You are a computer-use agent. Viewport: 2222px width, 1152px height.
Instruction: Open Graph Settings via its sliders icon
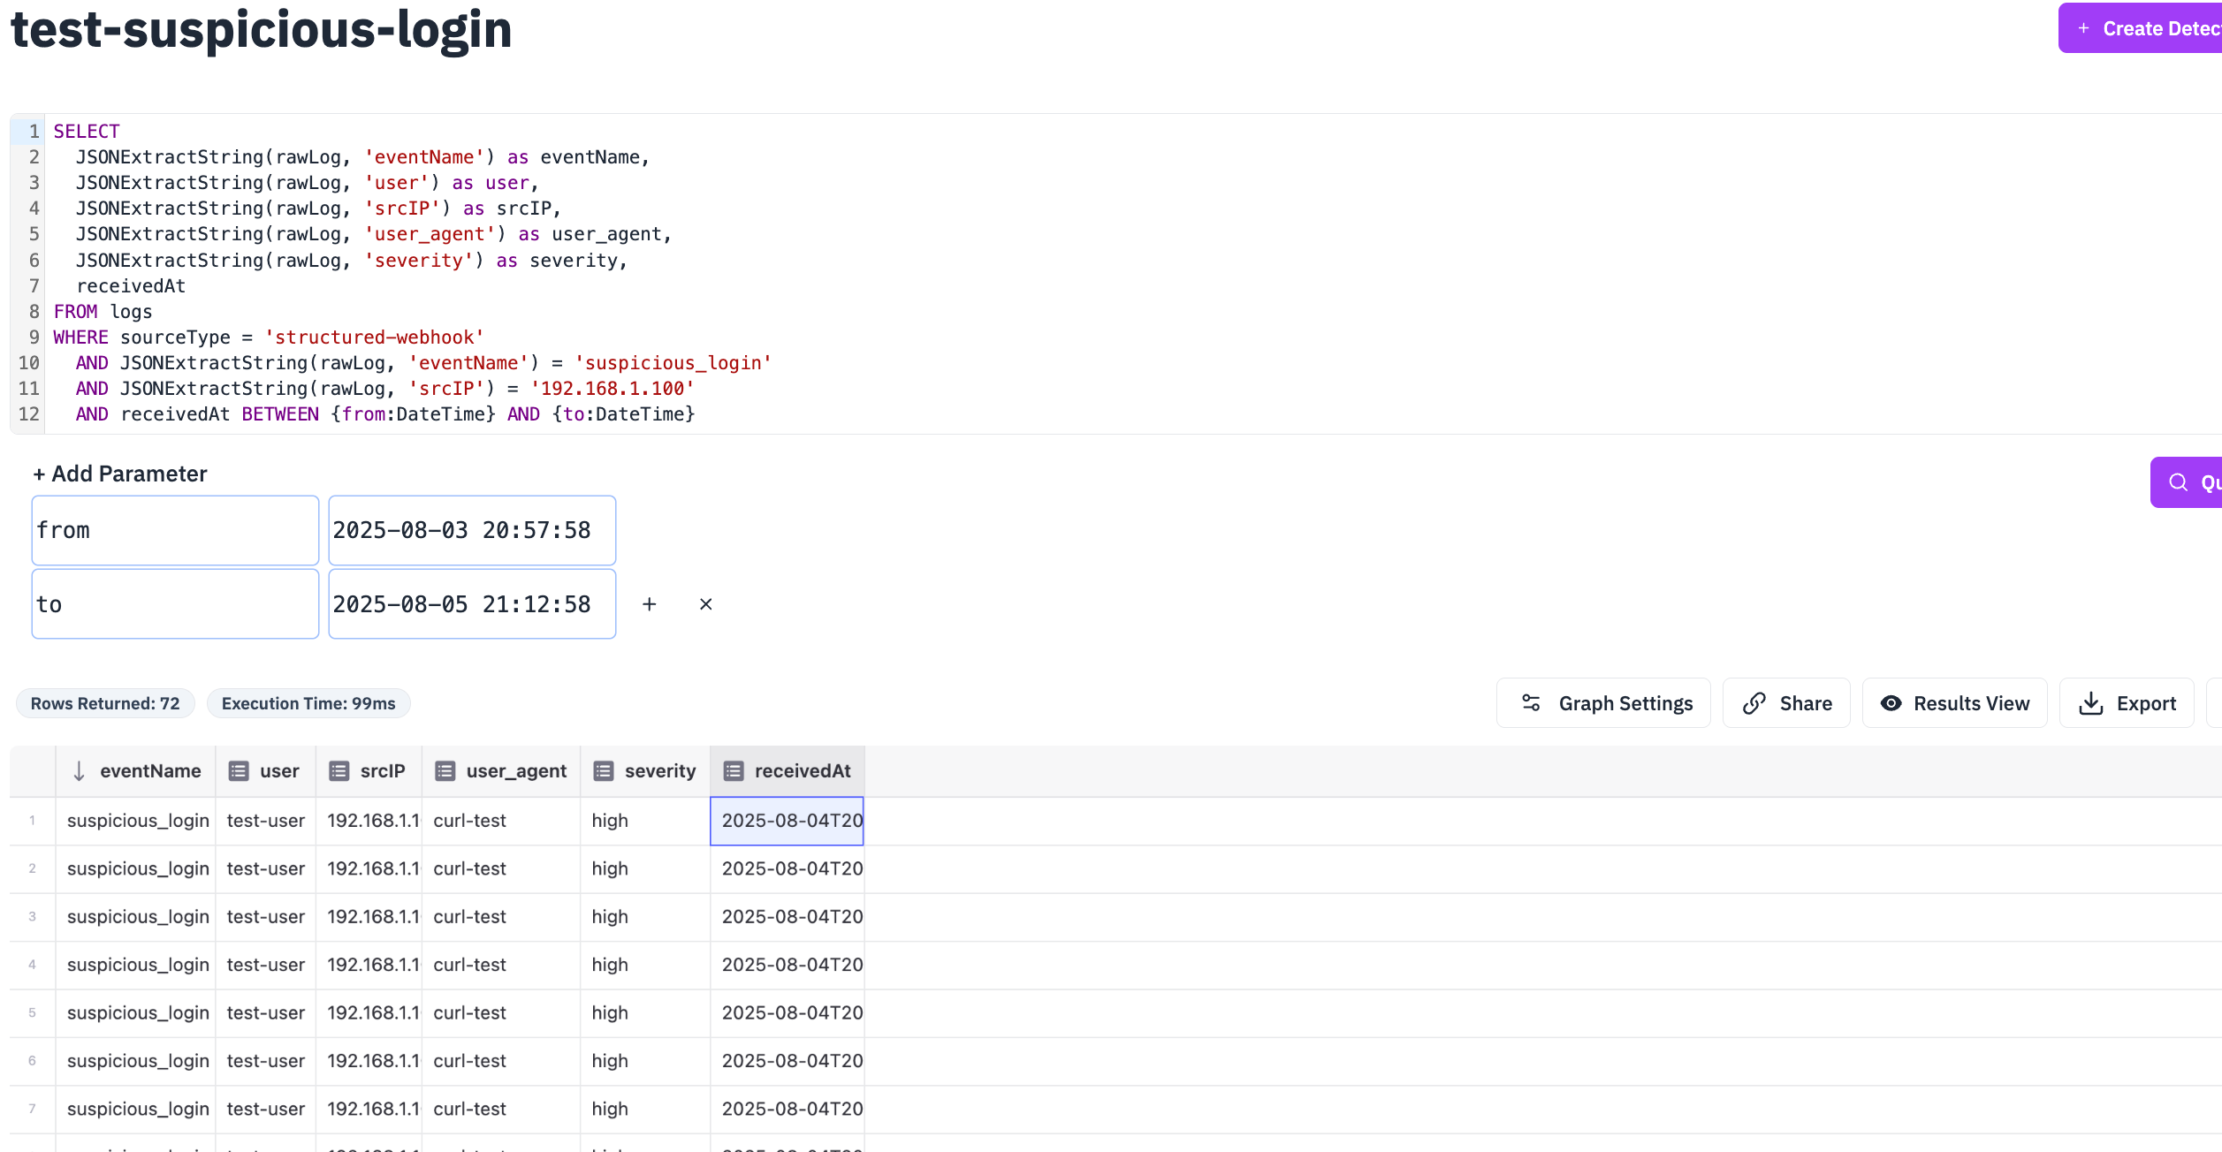pyautogui.click(x=1533, y=702)
